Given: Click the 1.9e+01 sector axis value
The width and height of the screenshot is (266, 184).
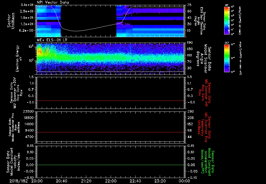Looking at the screenshot, I should [x=27, y=18].
